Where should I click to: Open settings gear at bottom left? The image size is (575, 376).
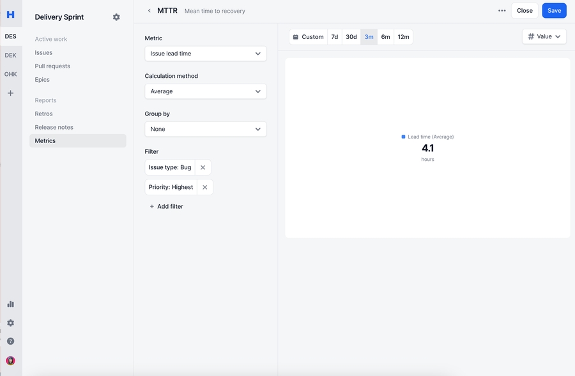pos(10,323)
